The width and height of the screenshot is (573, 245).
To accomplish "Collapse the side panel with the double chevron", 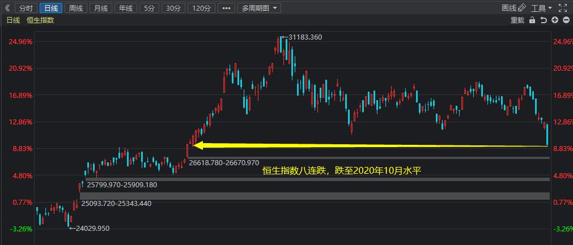I will point(7,8).
